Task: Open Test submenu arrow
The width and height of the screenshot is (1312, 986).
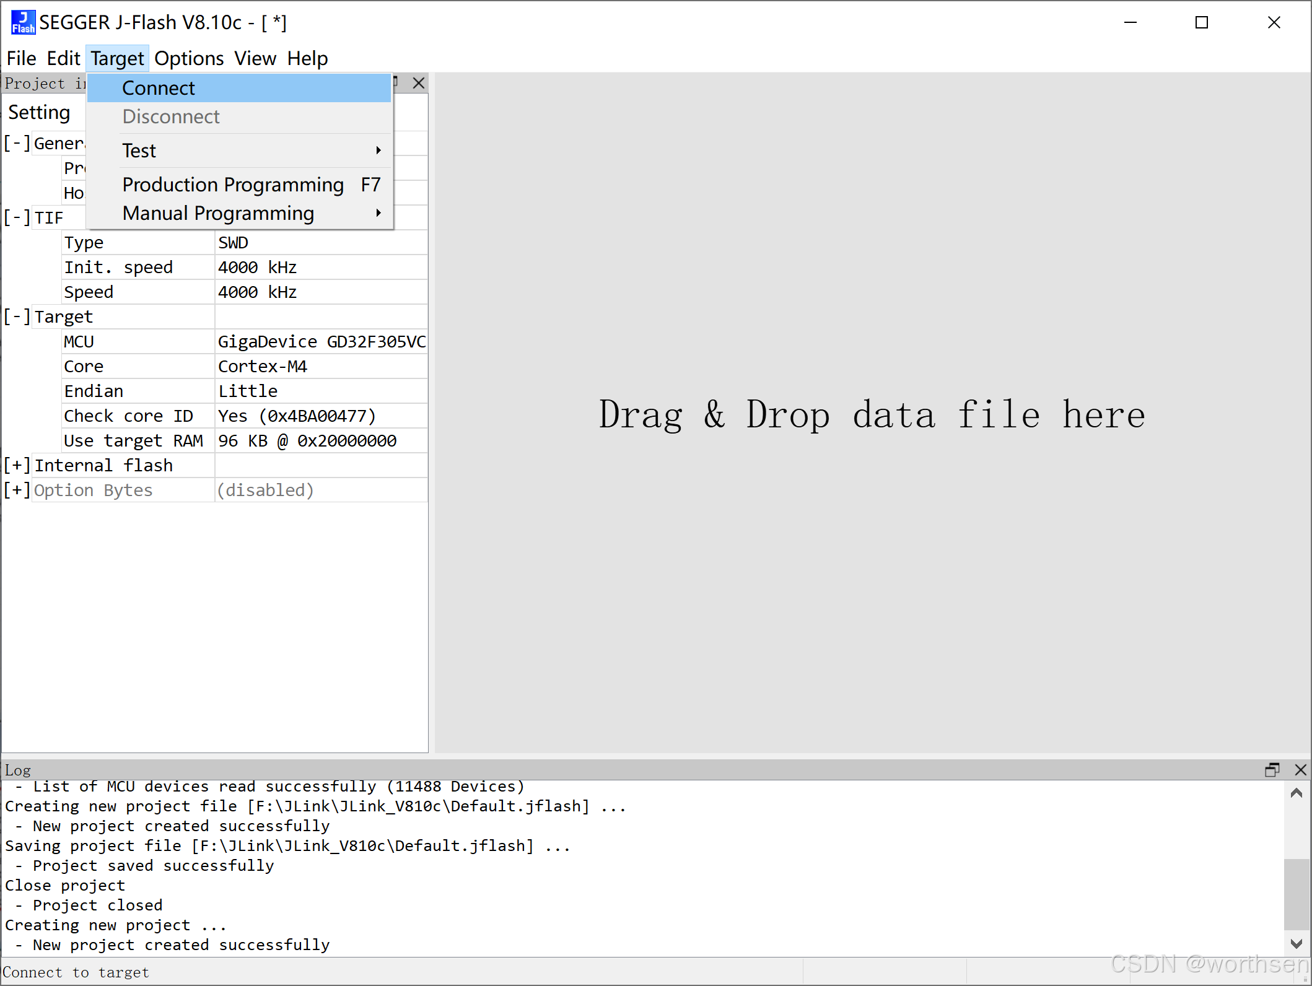Action: point(378,151)
